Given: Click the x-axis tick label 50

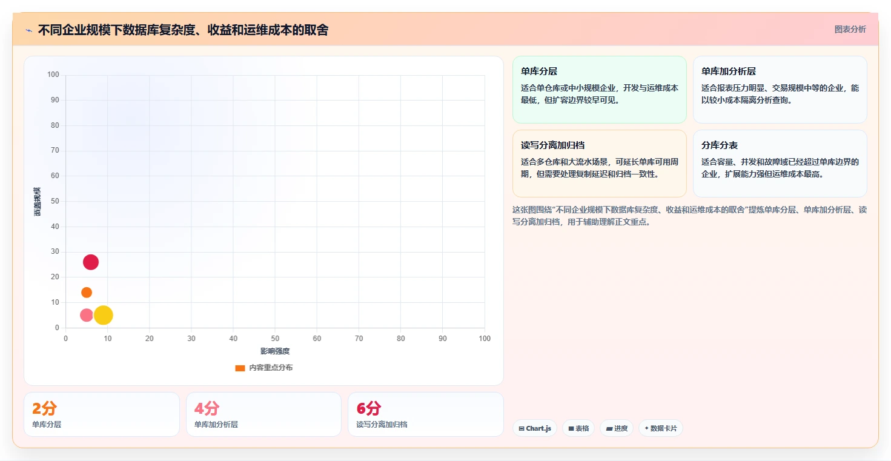Looking at the screenshot, I should 275,339.
